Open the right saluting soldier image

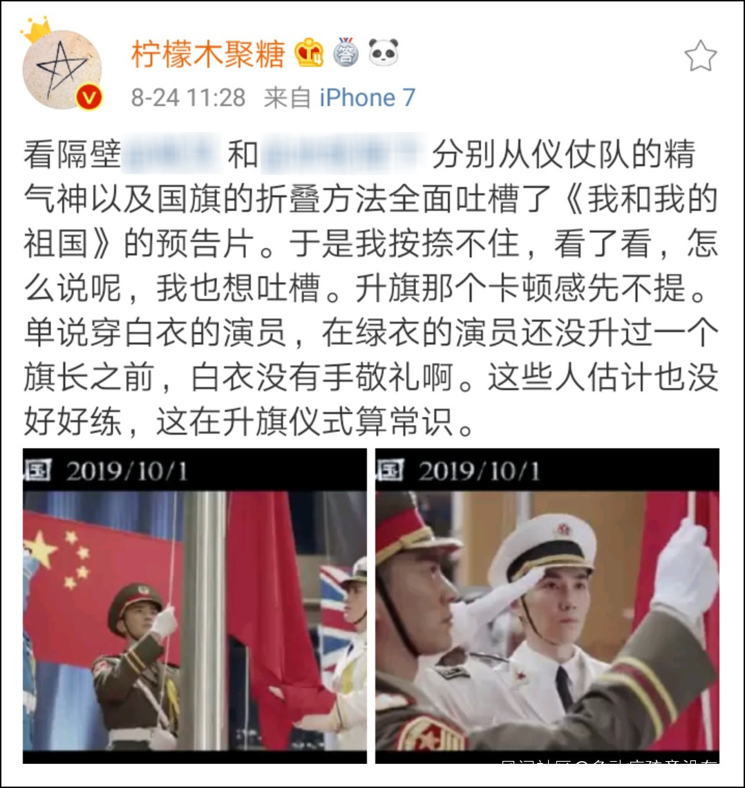(547, 606)
